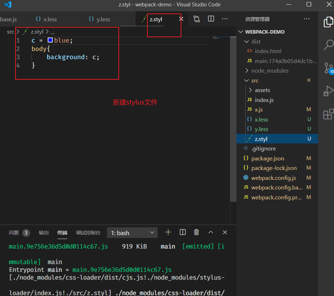Open Source Control view with badge

pyautogui.click(x=328, y=68)
